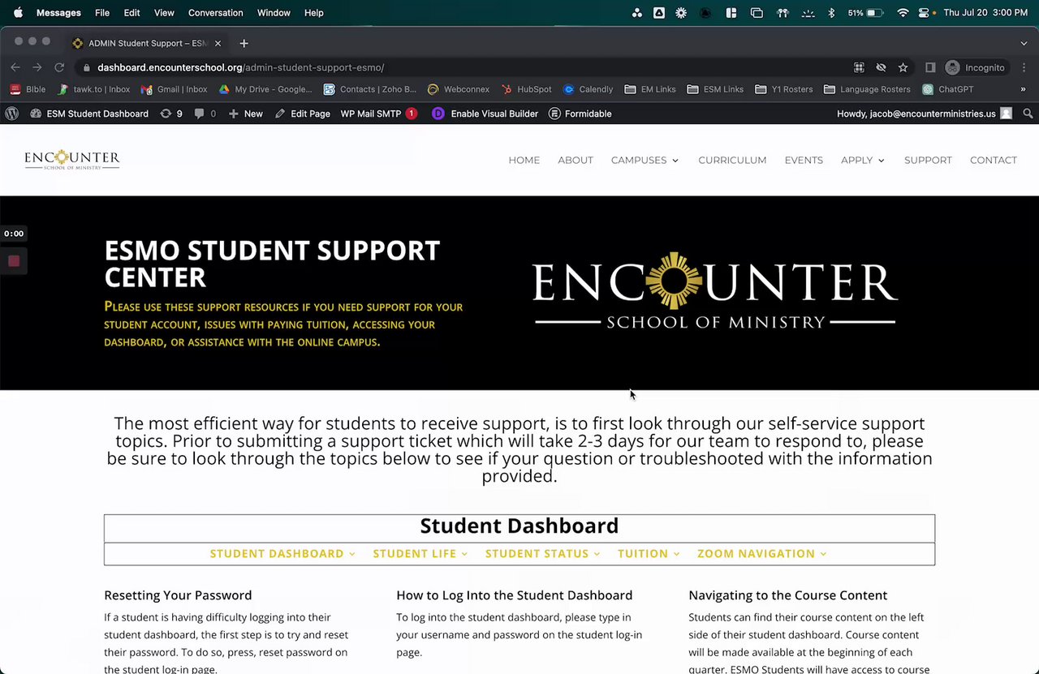This screenshot has width=1039, height=674.
Task: Open the Chrome three-dot menu
Action: (x=1023, y=67)
